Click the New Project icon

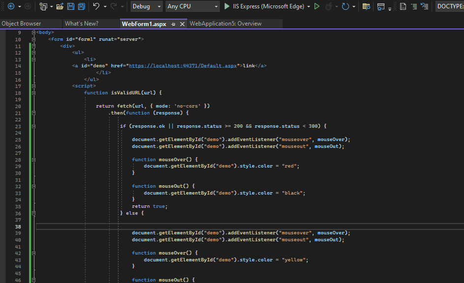[43, 6]
